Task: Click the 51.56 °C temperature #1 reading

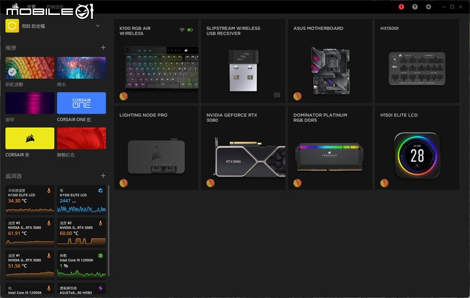Action: point(18,265)
